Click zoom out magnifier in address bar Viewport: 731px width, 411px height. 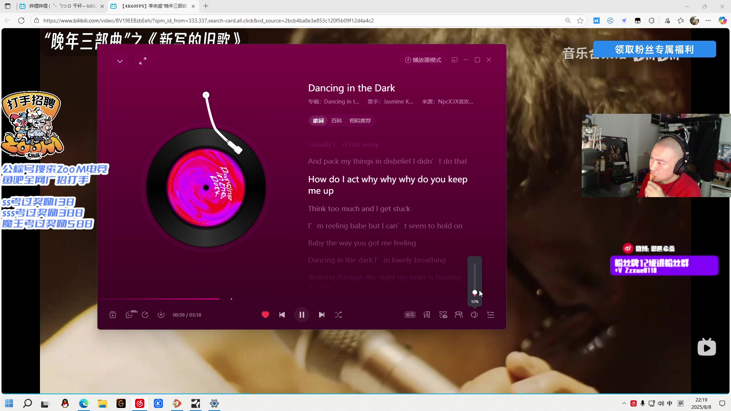click(568, 21)
